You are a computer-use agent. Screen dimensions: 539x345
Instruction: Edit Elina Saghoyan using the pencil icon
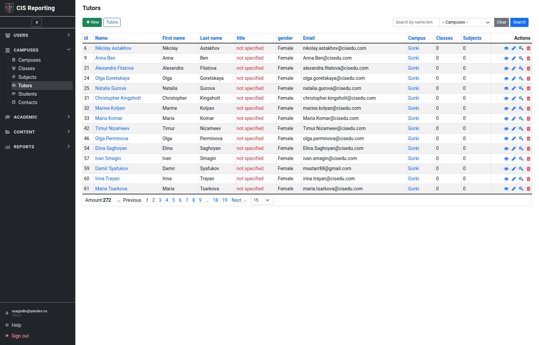pyautogui.click(x=514, y=149)
